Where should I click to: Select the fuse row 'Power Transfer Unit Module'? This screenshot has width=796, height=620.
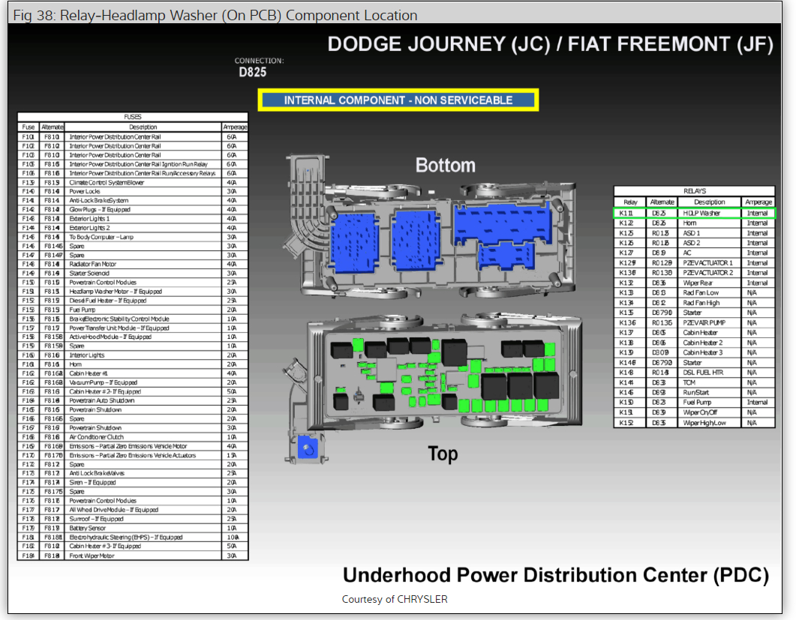click(x=133, y=328)
